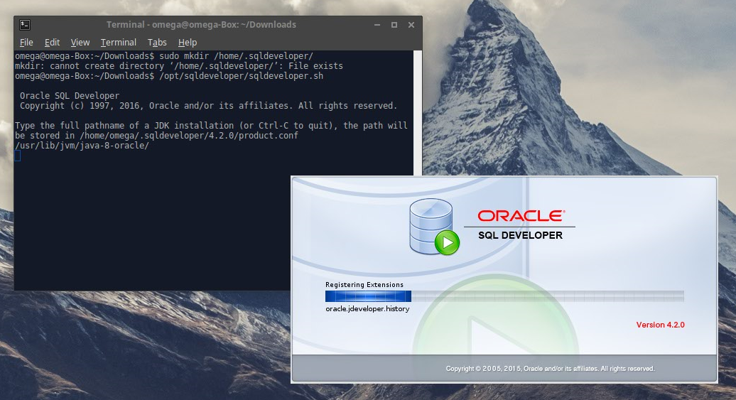The width and height of the screenshot is (736, 400).
Task: Click the Terminal window title text
Action: pos(201,25)
